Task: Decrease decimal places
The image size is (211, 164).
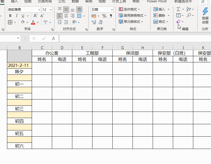Action: point(100,22)
